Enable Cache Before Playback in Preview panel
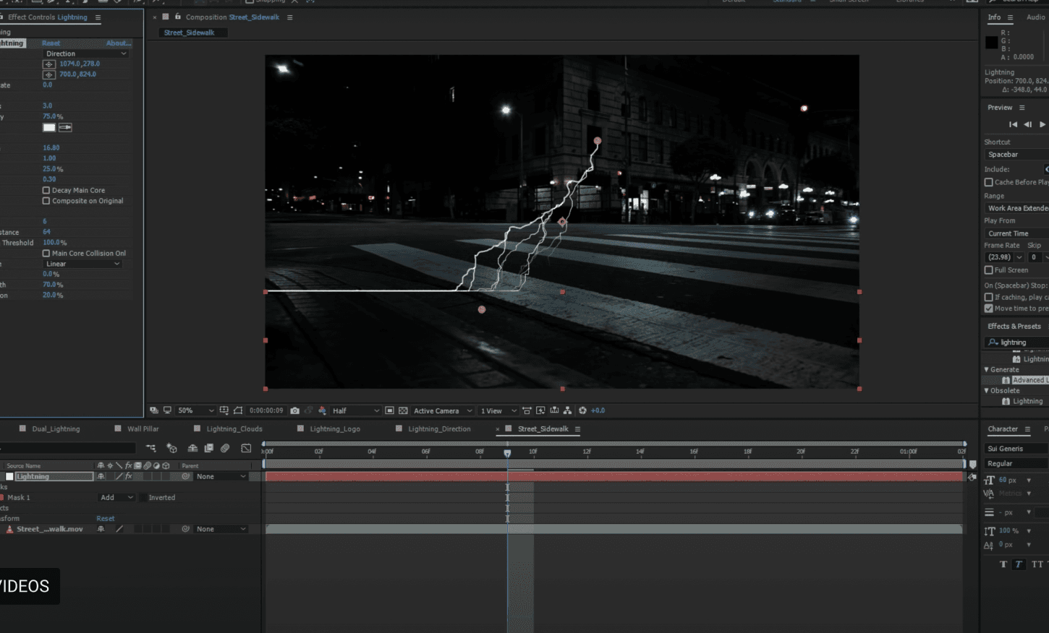Viewport: 1049px width, 633px height. [990, 181]
